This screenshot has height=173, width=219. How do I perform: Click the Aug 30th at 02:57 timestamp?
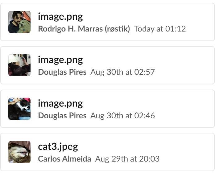[123, 72]
